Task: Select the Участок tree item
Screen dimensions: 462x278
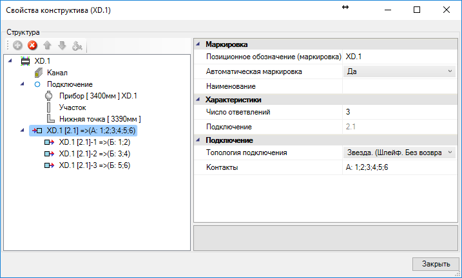Action: coord(72,107)
